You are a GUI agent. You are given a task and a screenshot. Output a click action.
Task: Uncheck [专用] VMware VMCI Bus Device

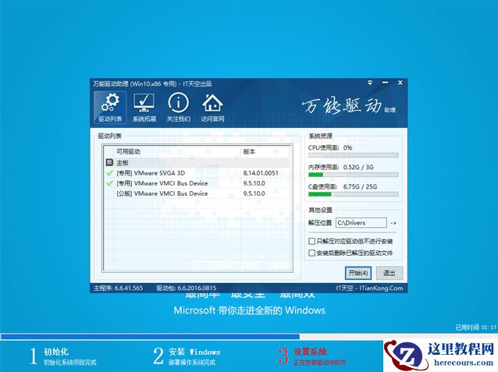109,183
